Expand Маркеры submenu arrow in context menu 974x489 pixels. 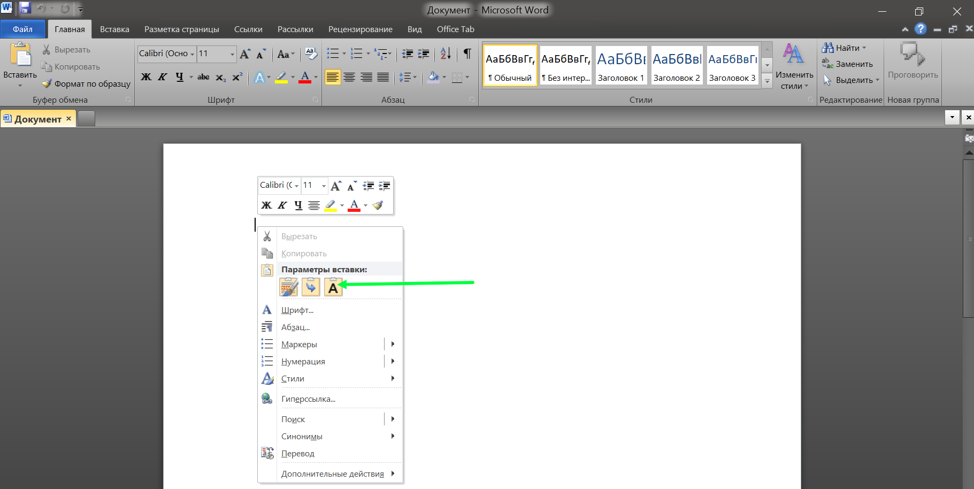click(x=393, y=344)
